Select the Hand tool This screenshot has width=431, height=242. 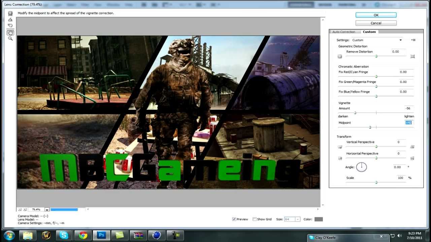click(10, 33)
